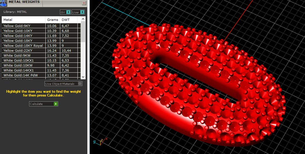Click the 6,53 DWT cell
Image resolution: width=305 pixels, height=154 pixels.
point(69,60)
